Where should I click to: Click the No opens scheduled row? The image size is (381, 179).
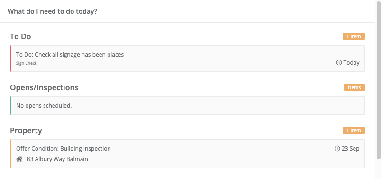click(187, 106)
